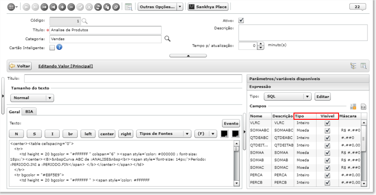Jump to the last record
Viewport: 376px width, 195px height.
53,7
